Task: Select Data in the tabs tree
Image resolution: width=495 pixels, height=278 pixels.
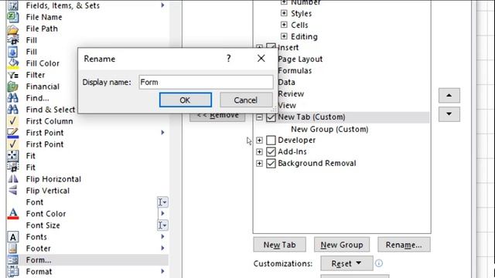Action: click(x=286, y=83)
